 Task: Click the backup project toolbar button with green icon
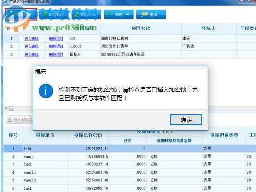[x=54, y=15]
